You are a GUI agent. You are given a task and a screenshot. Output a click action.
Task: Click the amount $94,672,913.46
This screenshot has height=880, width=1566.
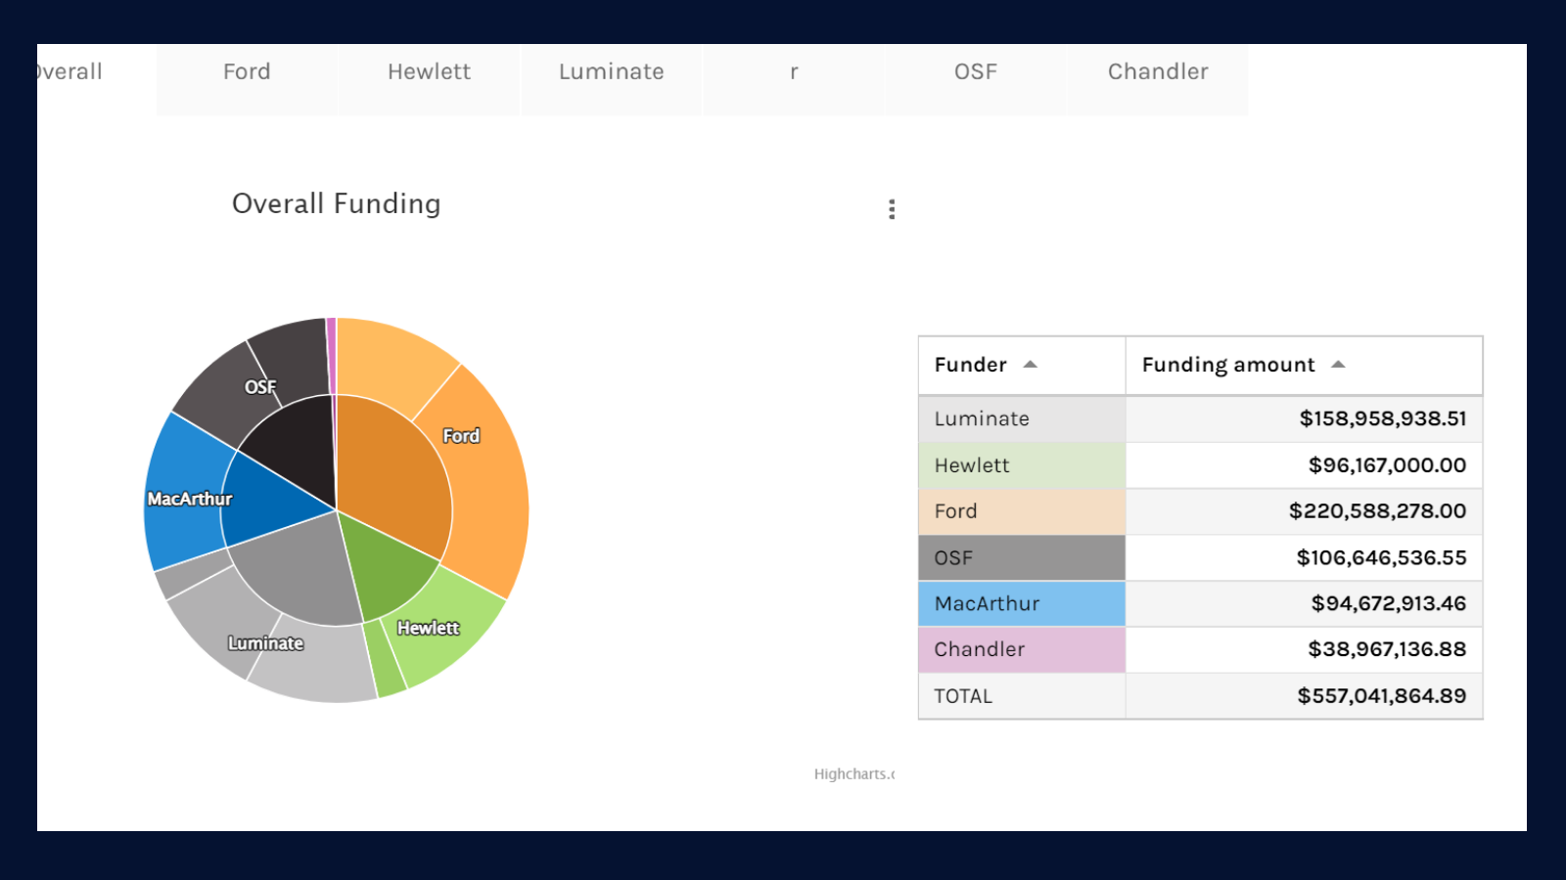coord(1389,604)
